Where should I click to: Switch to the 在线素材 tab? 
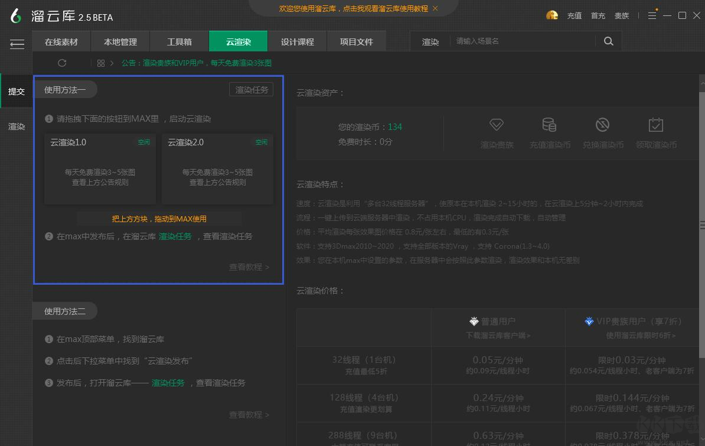(61, 41)
